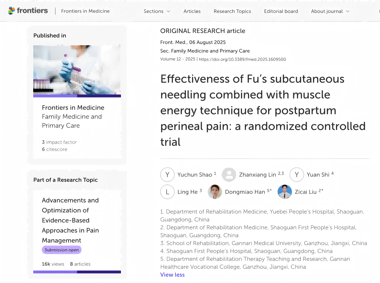
Task: Click the laboratory journal cover thumbnail
Action: [77, 70]
